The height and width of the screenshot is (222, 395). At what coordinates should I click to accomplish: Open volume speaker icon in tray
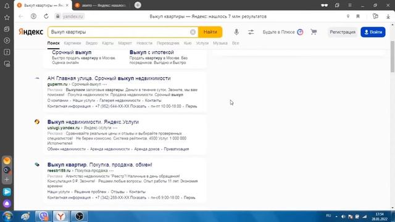[x=343, y=216]
